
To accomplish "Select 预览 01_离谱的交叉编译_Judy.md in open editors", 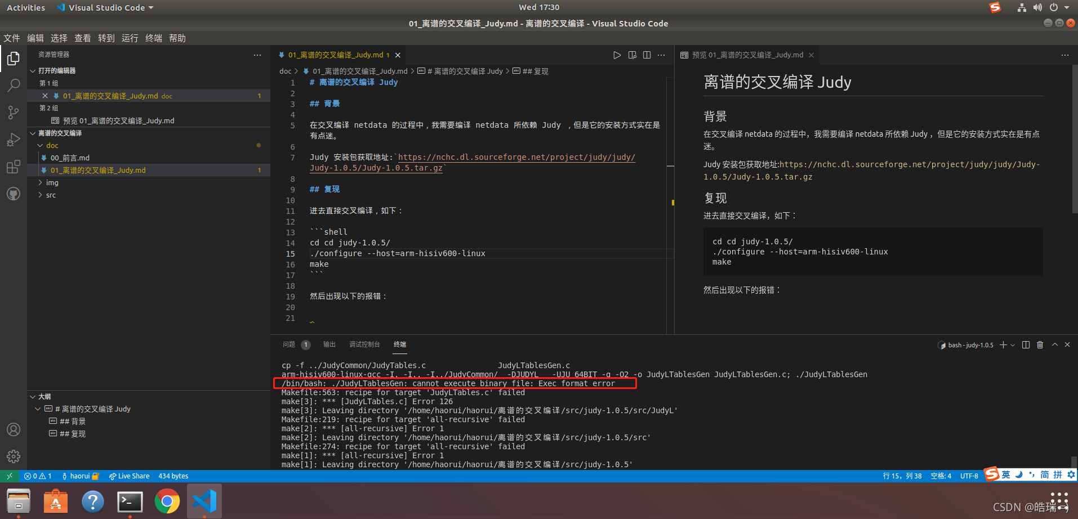I will pyautogui.click(x=149, y=121).
